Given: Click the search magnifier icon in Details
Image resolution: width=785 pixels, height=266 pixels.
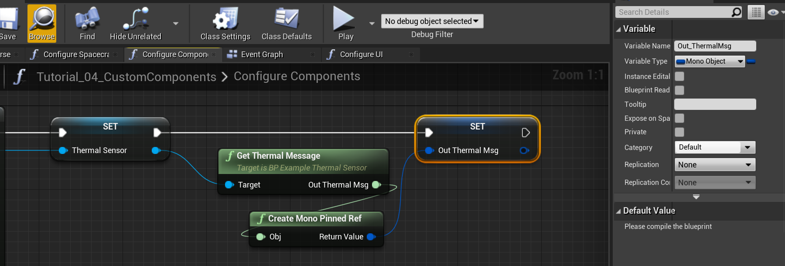Looking at the screenshot, I should pos(736,12).
